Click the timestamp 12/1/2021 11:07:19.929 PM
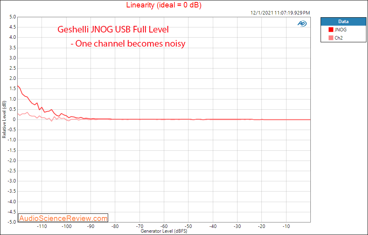 [x=280, y=13]
